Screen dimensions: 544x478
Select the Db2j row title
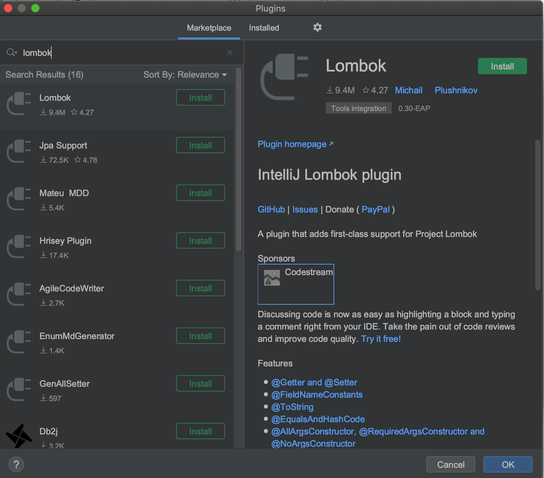click(48, 431)
